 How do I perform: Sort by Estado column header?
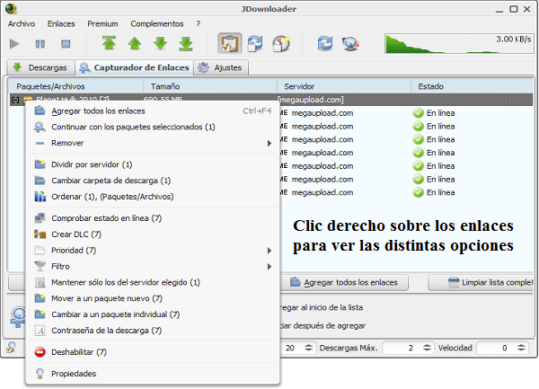[472, 86]
